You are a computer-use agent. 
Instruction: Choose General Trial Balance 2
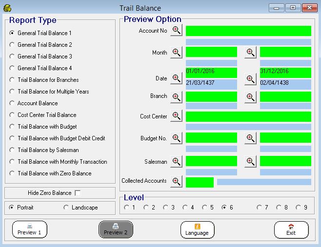point(12,45)
